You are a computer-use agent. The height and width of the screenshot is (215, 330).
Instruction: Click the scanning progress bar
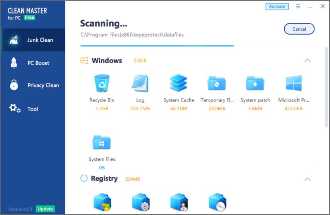[x=198, y=45]
